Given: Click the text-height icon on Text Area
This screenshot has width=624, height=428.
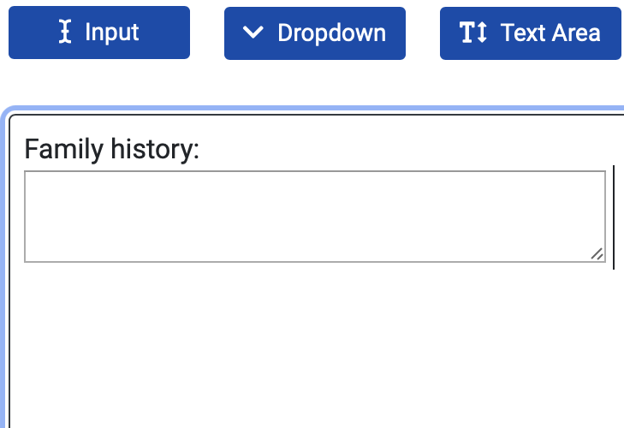Looking at the screenshot, I should (473, 33).
